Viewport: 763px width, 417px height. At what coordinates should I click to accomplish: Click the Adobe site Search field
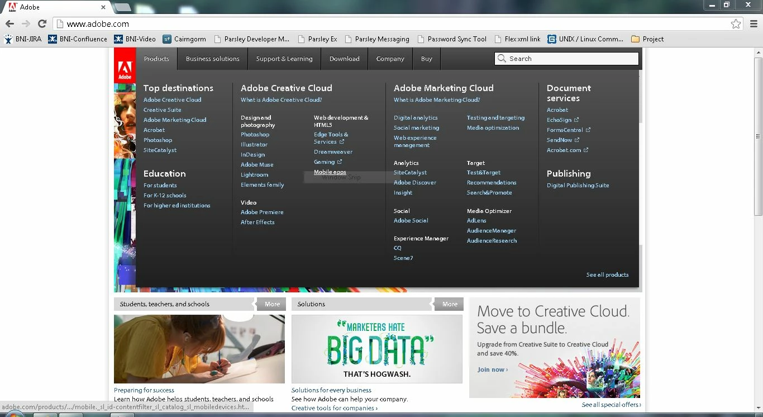pyautogui.click(x=566, y=59)
